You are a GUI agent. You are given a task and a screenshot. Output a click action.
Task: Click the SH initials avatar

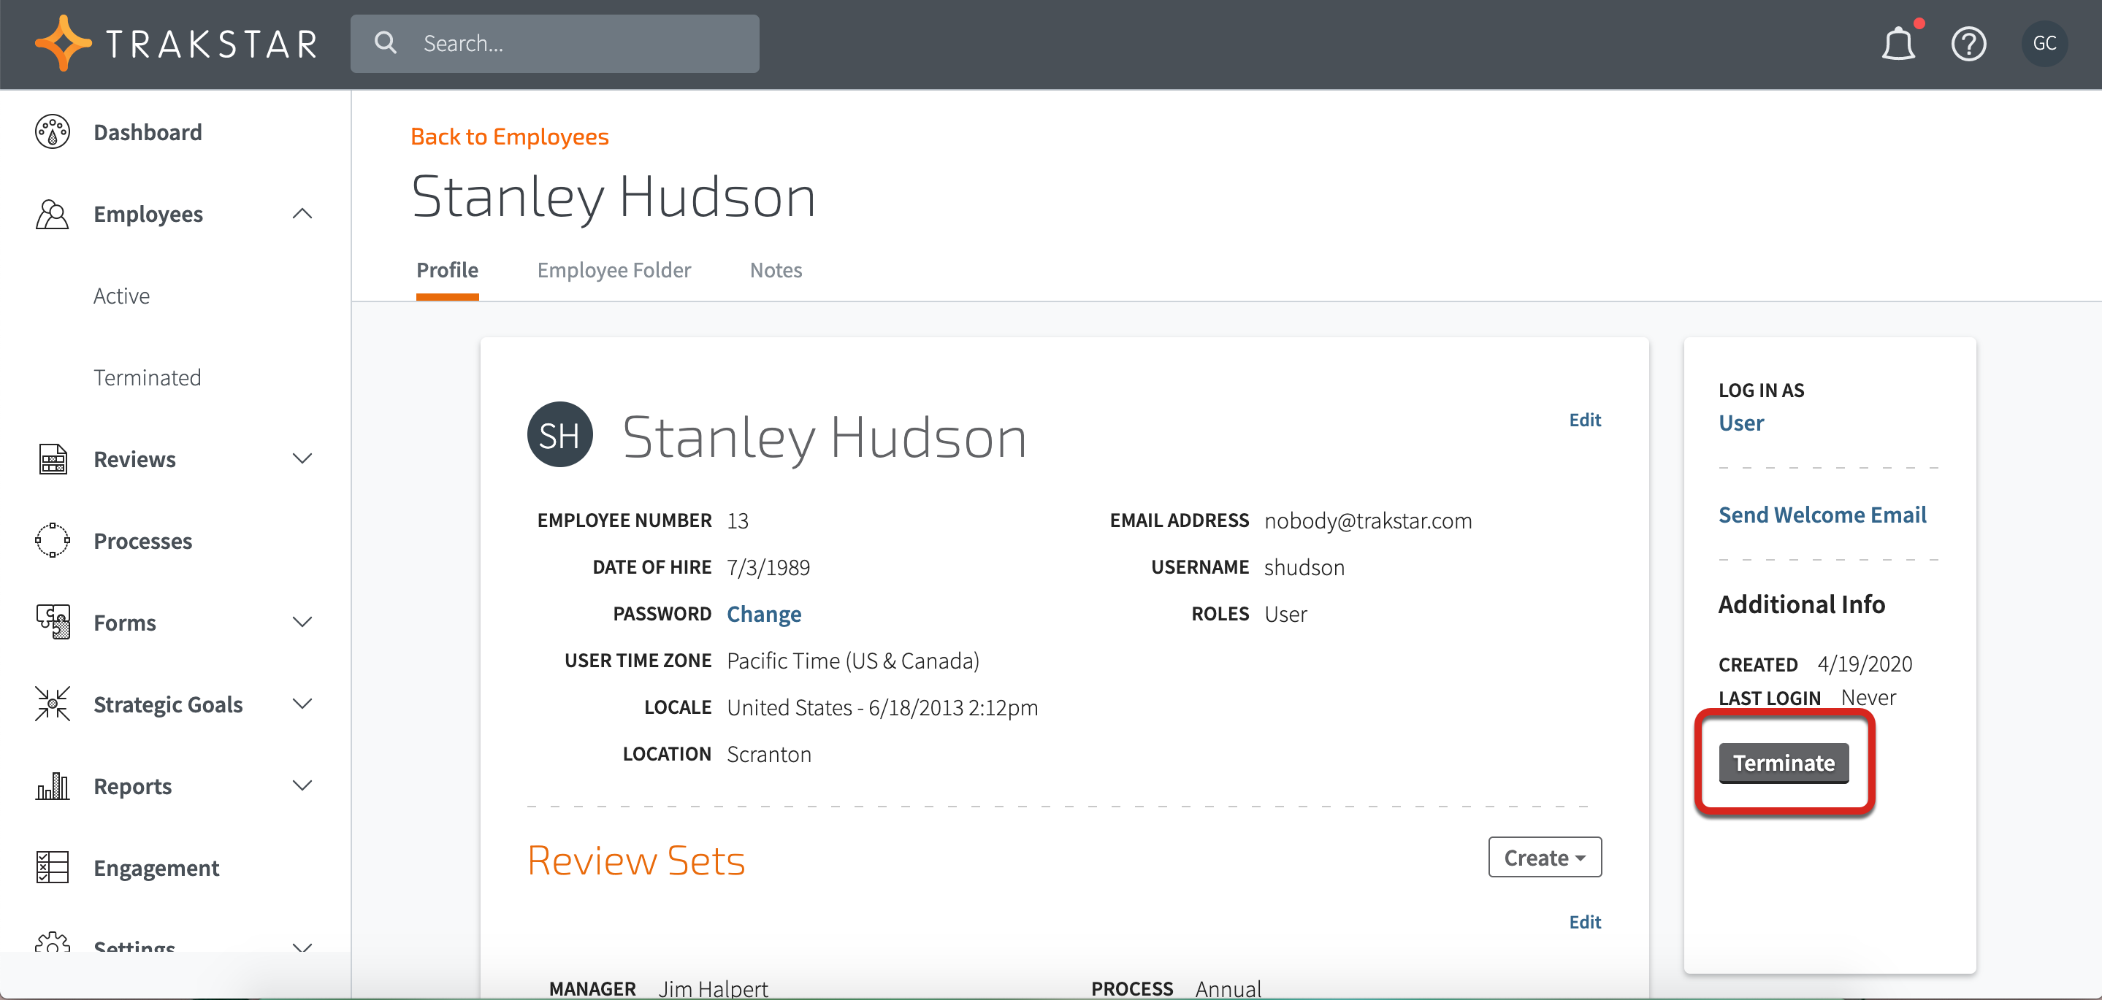point(559,435)
